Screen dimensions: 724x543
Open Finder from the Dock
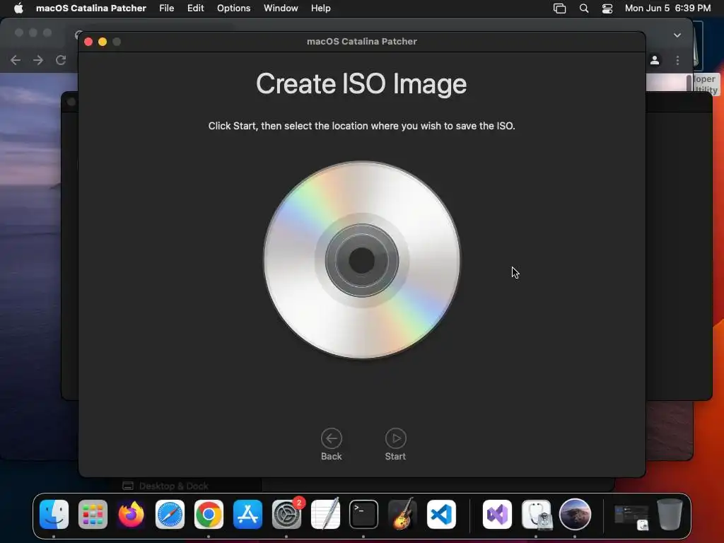point(54,515)
